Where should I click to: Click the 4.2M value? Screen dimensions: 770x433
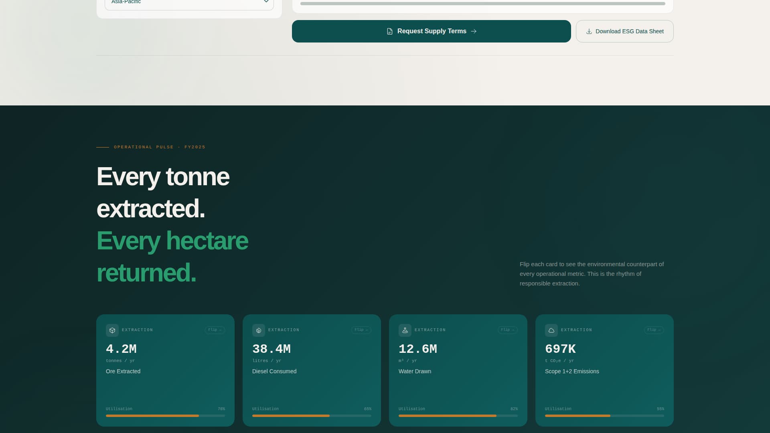pos(121,349)
